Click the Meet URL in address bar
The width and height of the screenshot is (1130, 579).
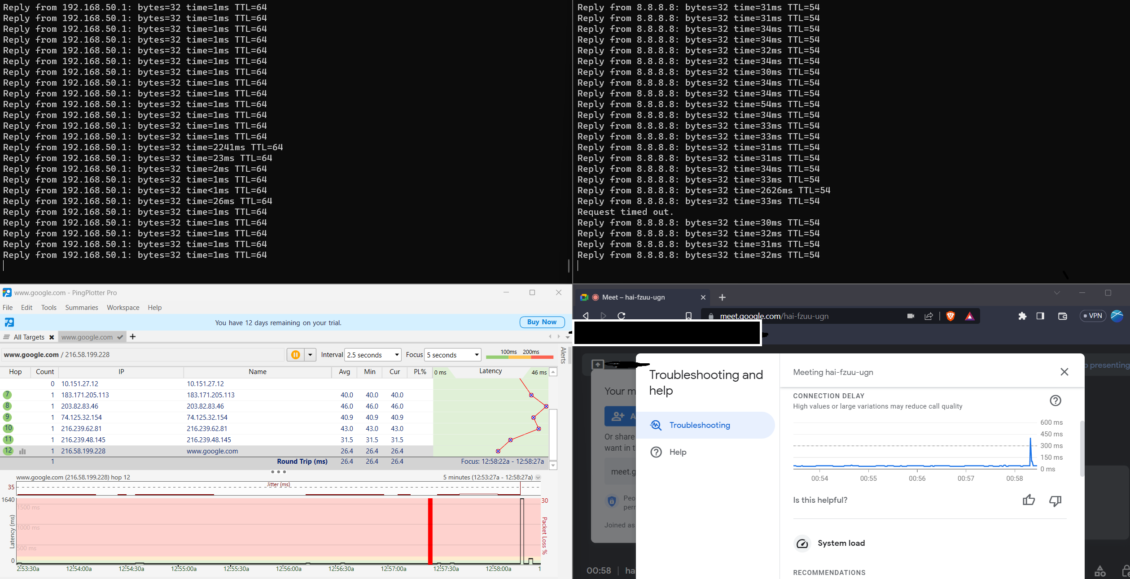(x=774, y=316)
